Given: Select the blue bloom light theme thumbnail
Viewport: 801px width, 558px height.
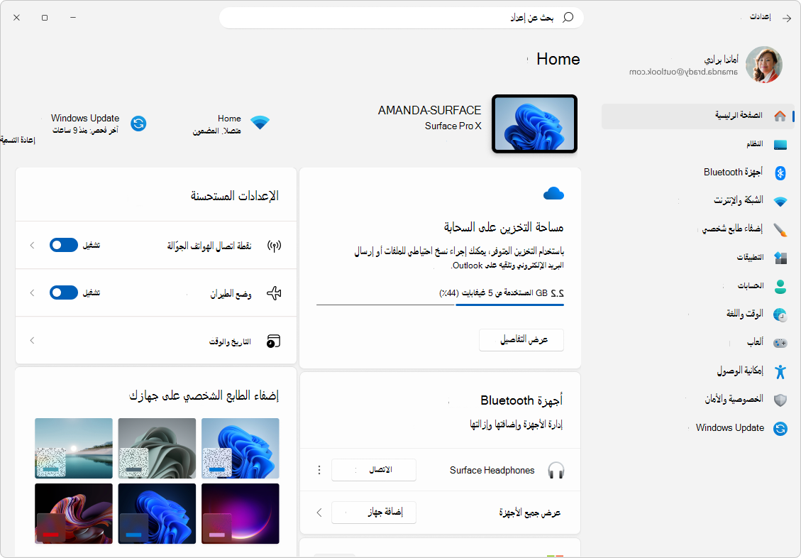Looking at the screenshot, I should pos(241,448).
